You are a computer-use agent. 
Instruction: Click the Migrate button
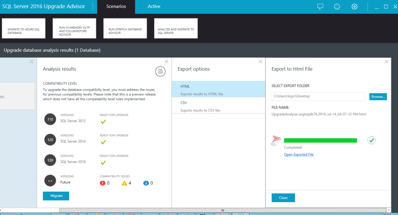pos(56,196)
